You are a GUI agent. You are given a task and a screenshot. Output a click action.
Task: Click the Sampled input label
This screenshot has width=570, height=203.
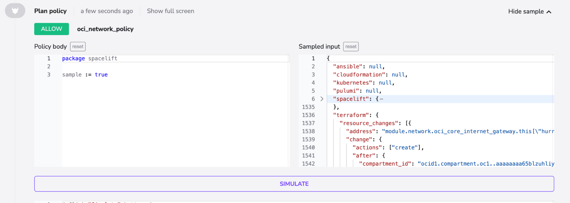[x=319, y=46]
